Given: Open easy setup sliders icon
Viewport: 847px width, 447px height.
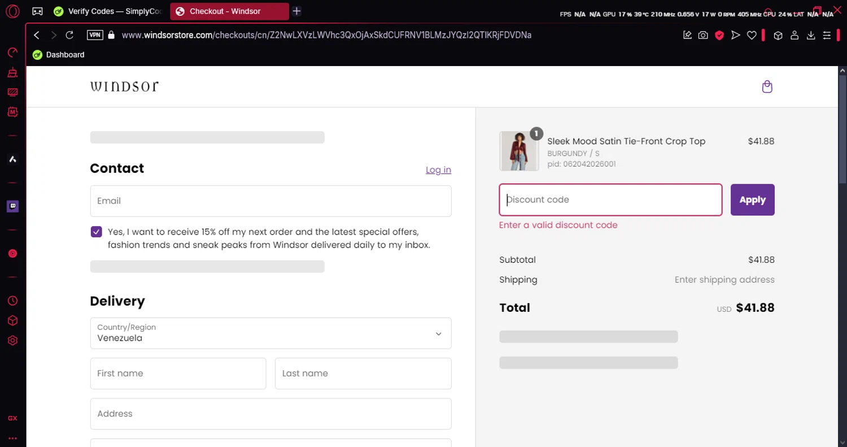Looking at the screenshot, I should [x=827, y=35].
